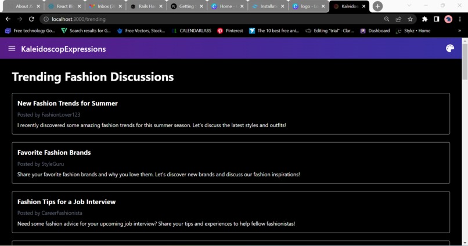The height and width of the screenshot is (246, 468).
Task: Click the browser forward arrow
Action: [20, 19]
